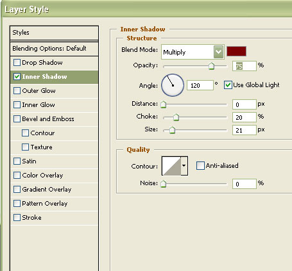The width and height of the screenshot is (292, 271).
Task: Enable the Satin checkbox
Action: point(17,161)
